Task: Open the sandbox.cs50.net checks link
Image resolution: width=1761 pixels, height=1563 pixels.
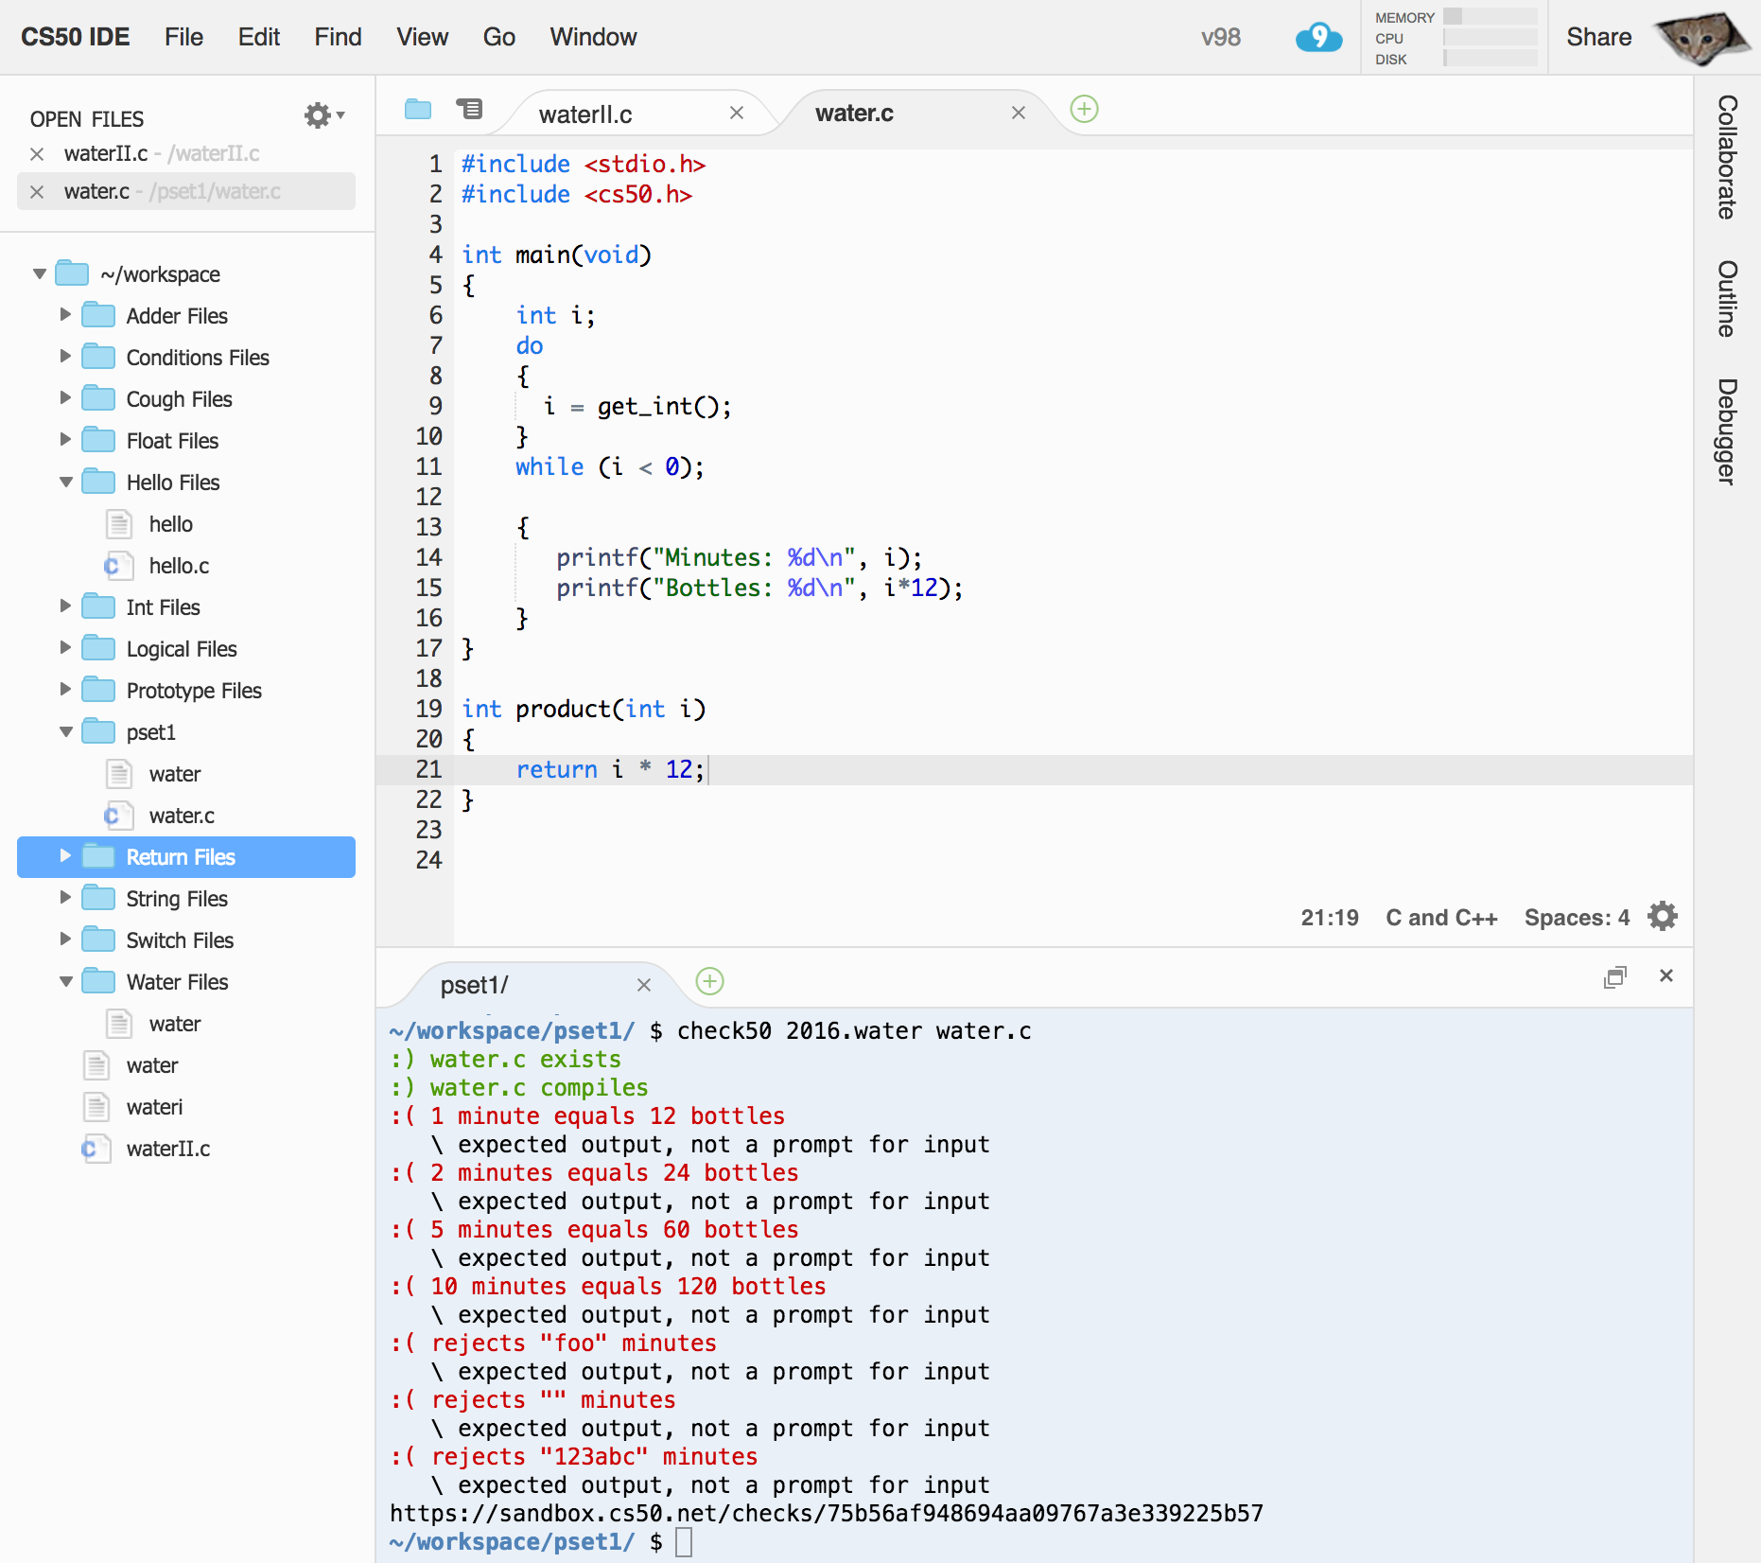Action: 826,1513
